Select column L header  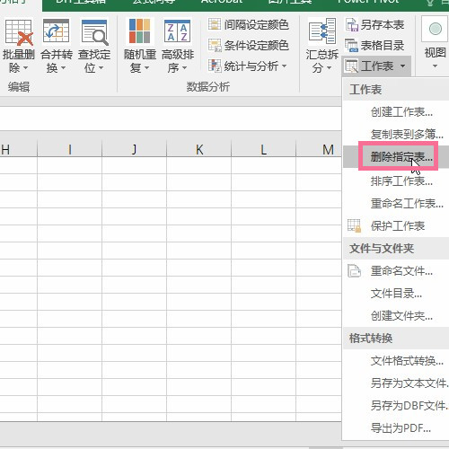[264, 149]
